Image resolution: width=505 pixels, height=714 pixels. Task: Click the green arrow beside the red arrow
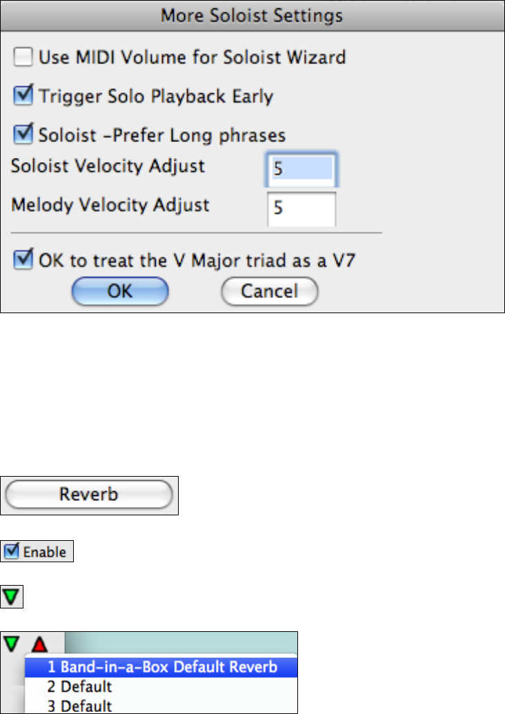coord(12,644)
